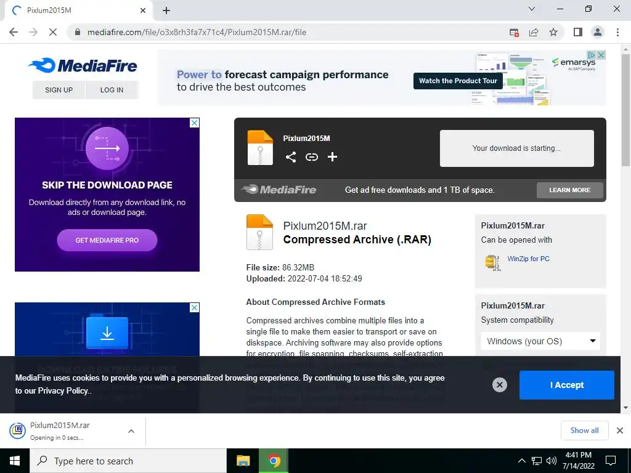Open the WinZip for PC link
631x473 pixels.
[528, 259]
